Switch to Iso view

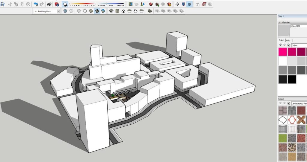111,11
